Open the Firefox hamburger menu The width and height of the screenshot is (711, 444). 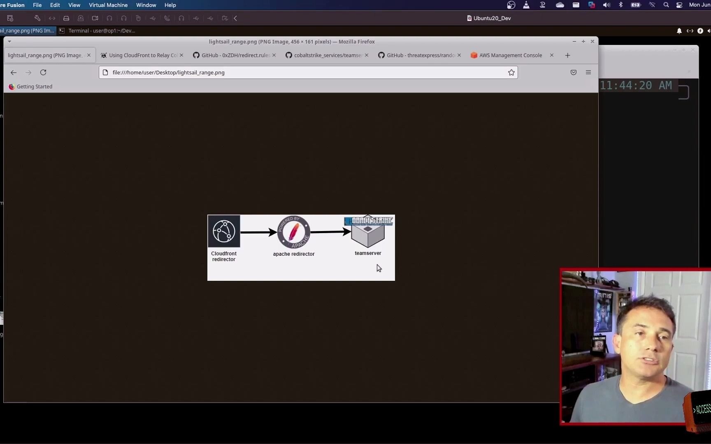(x=588, y=72)
